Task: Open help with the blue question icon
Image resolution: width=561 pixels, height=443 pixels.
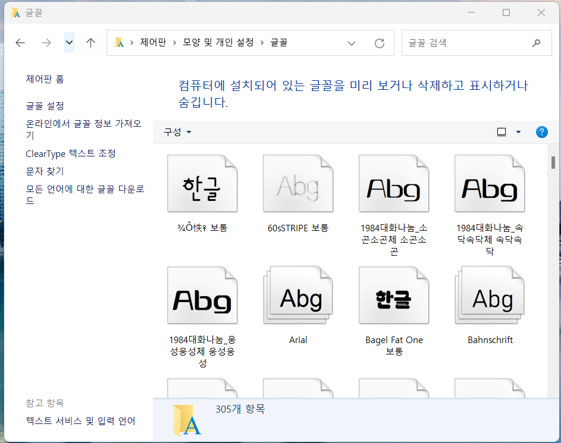Action: coord(542,132)
